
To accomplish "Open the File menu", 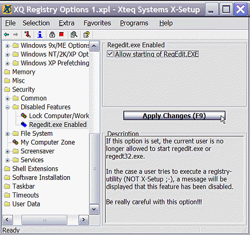I will click(x=10, y=23).
